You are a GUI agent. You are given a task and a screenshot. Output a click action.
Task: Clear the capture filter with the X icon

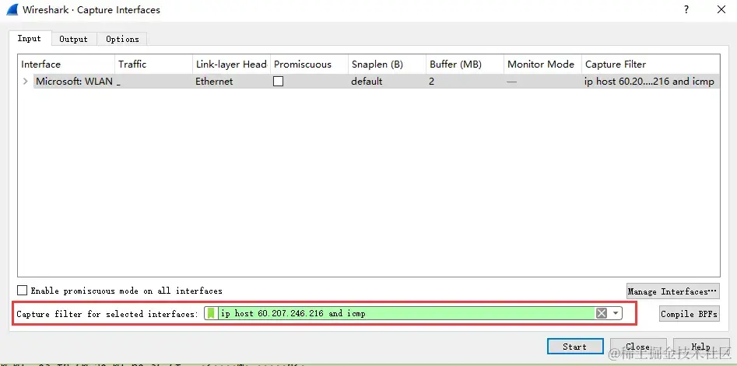pos(601,313)
